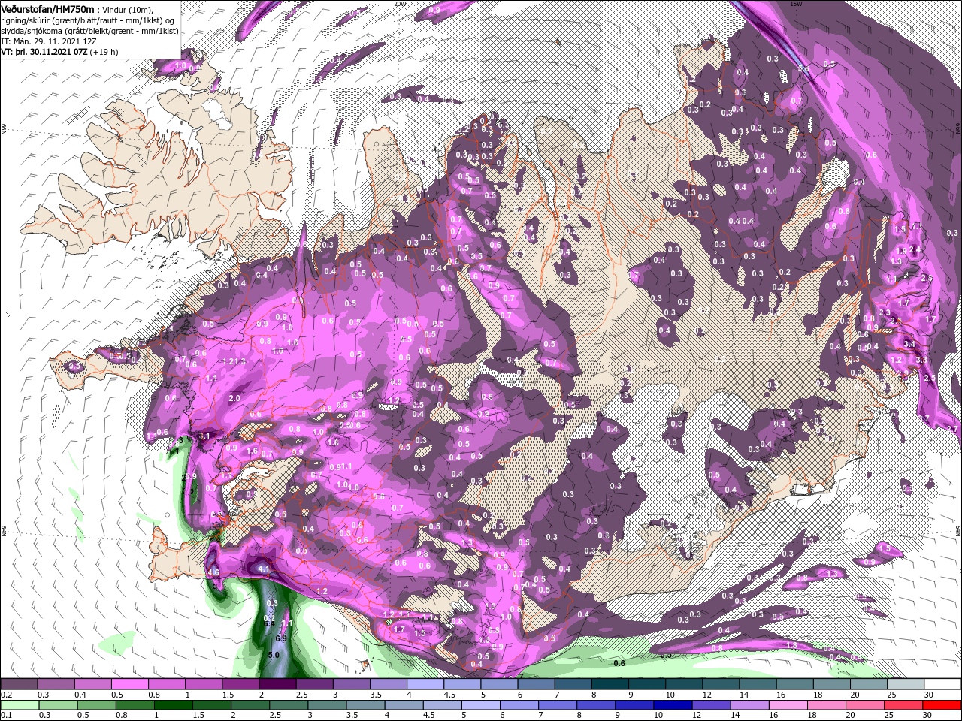Click the 2.4 snowfall value in the east

click(x=915, y=249)
